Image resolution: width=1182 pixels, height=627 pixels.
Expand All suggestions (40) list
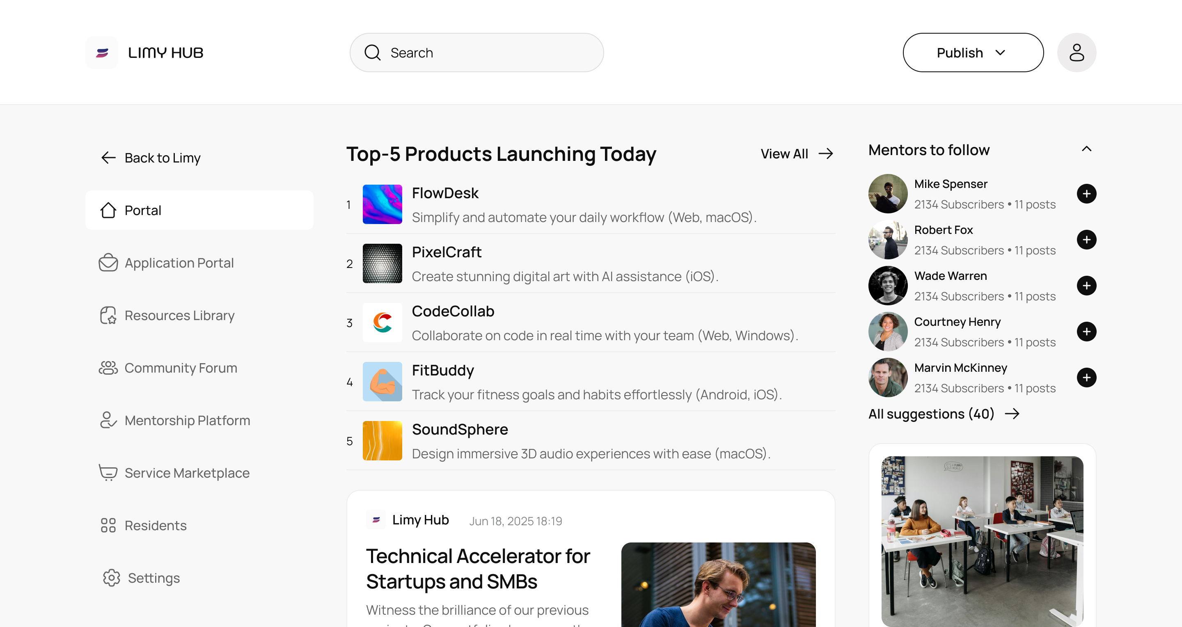click(944, 413)
